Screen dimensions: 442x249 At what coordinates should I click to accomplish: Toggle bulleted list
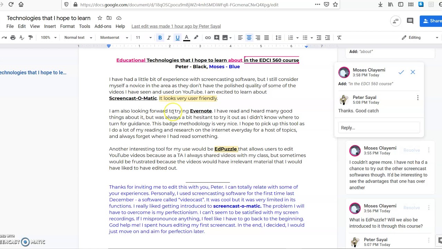[305, 37]
